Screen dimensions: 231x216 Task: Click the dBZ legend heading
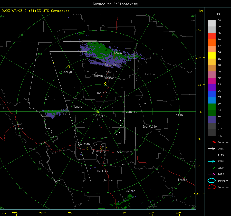pyautogui.click(x=218, y=14)
